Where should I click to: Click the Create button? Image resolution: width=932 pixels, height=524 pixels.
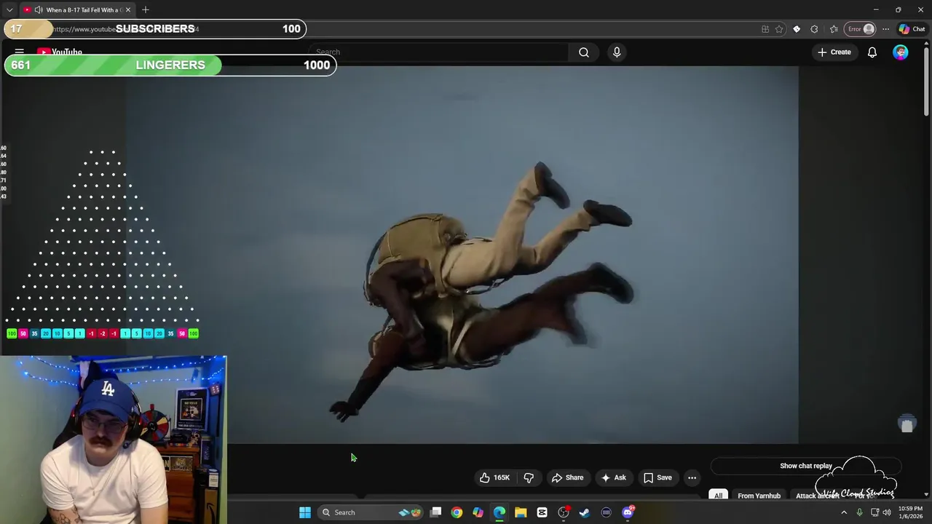pos(834,52)
